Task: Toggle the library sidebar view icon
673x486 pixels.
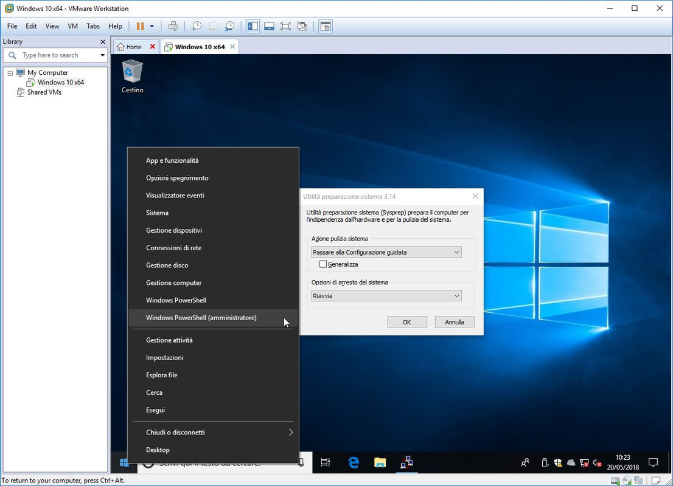Action: coord(253,26)
